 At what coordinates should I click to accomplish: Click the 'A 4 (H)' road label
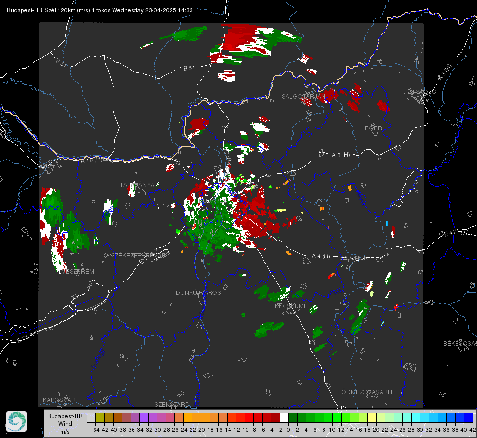point(321,256)
